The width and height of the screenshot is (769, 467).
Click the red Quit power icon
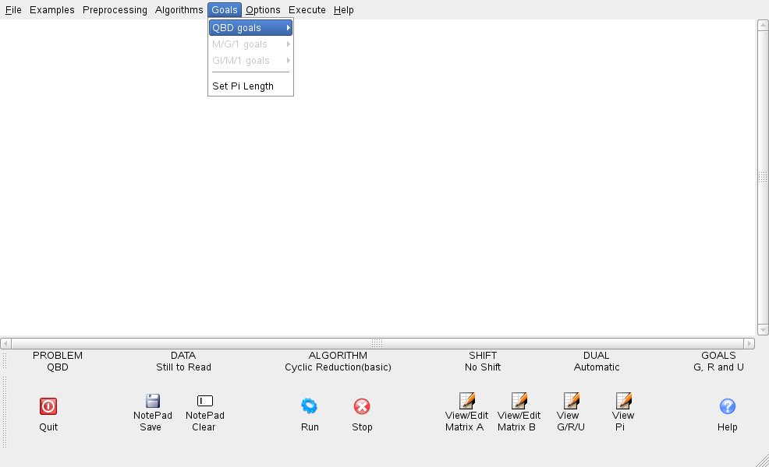point(48,406)
